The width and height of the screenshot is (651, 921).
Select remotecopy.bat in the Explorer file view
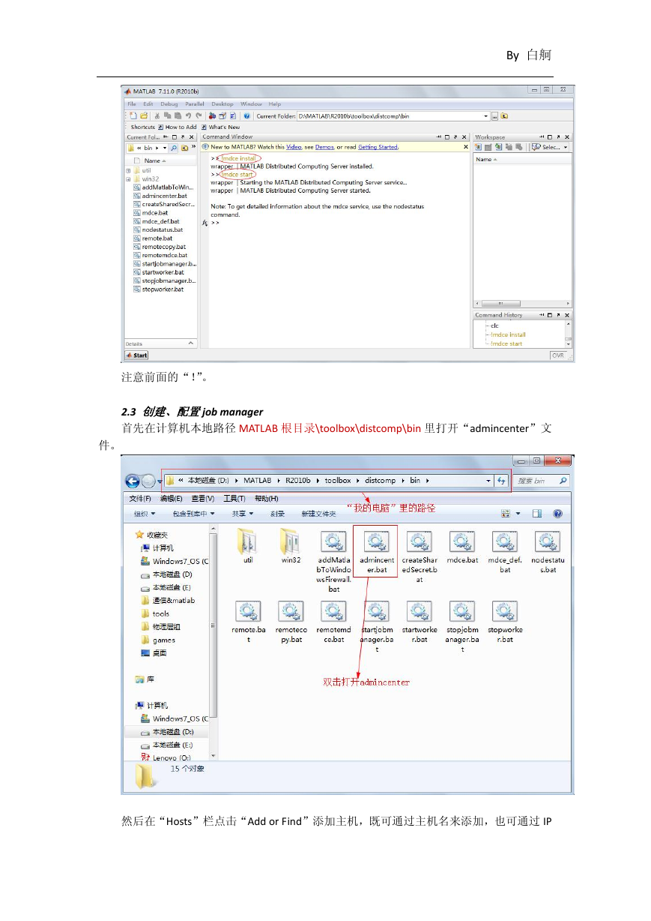291,622
